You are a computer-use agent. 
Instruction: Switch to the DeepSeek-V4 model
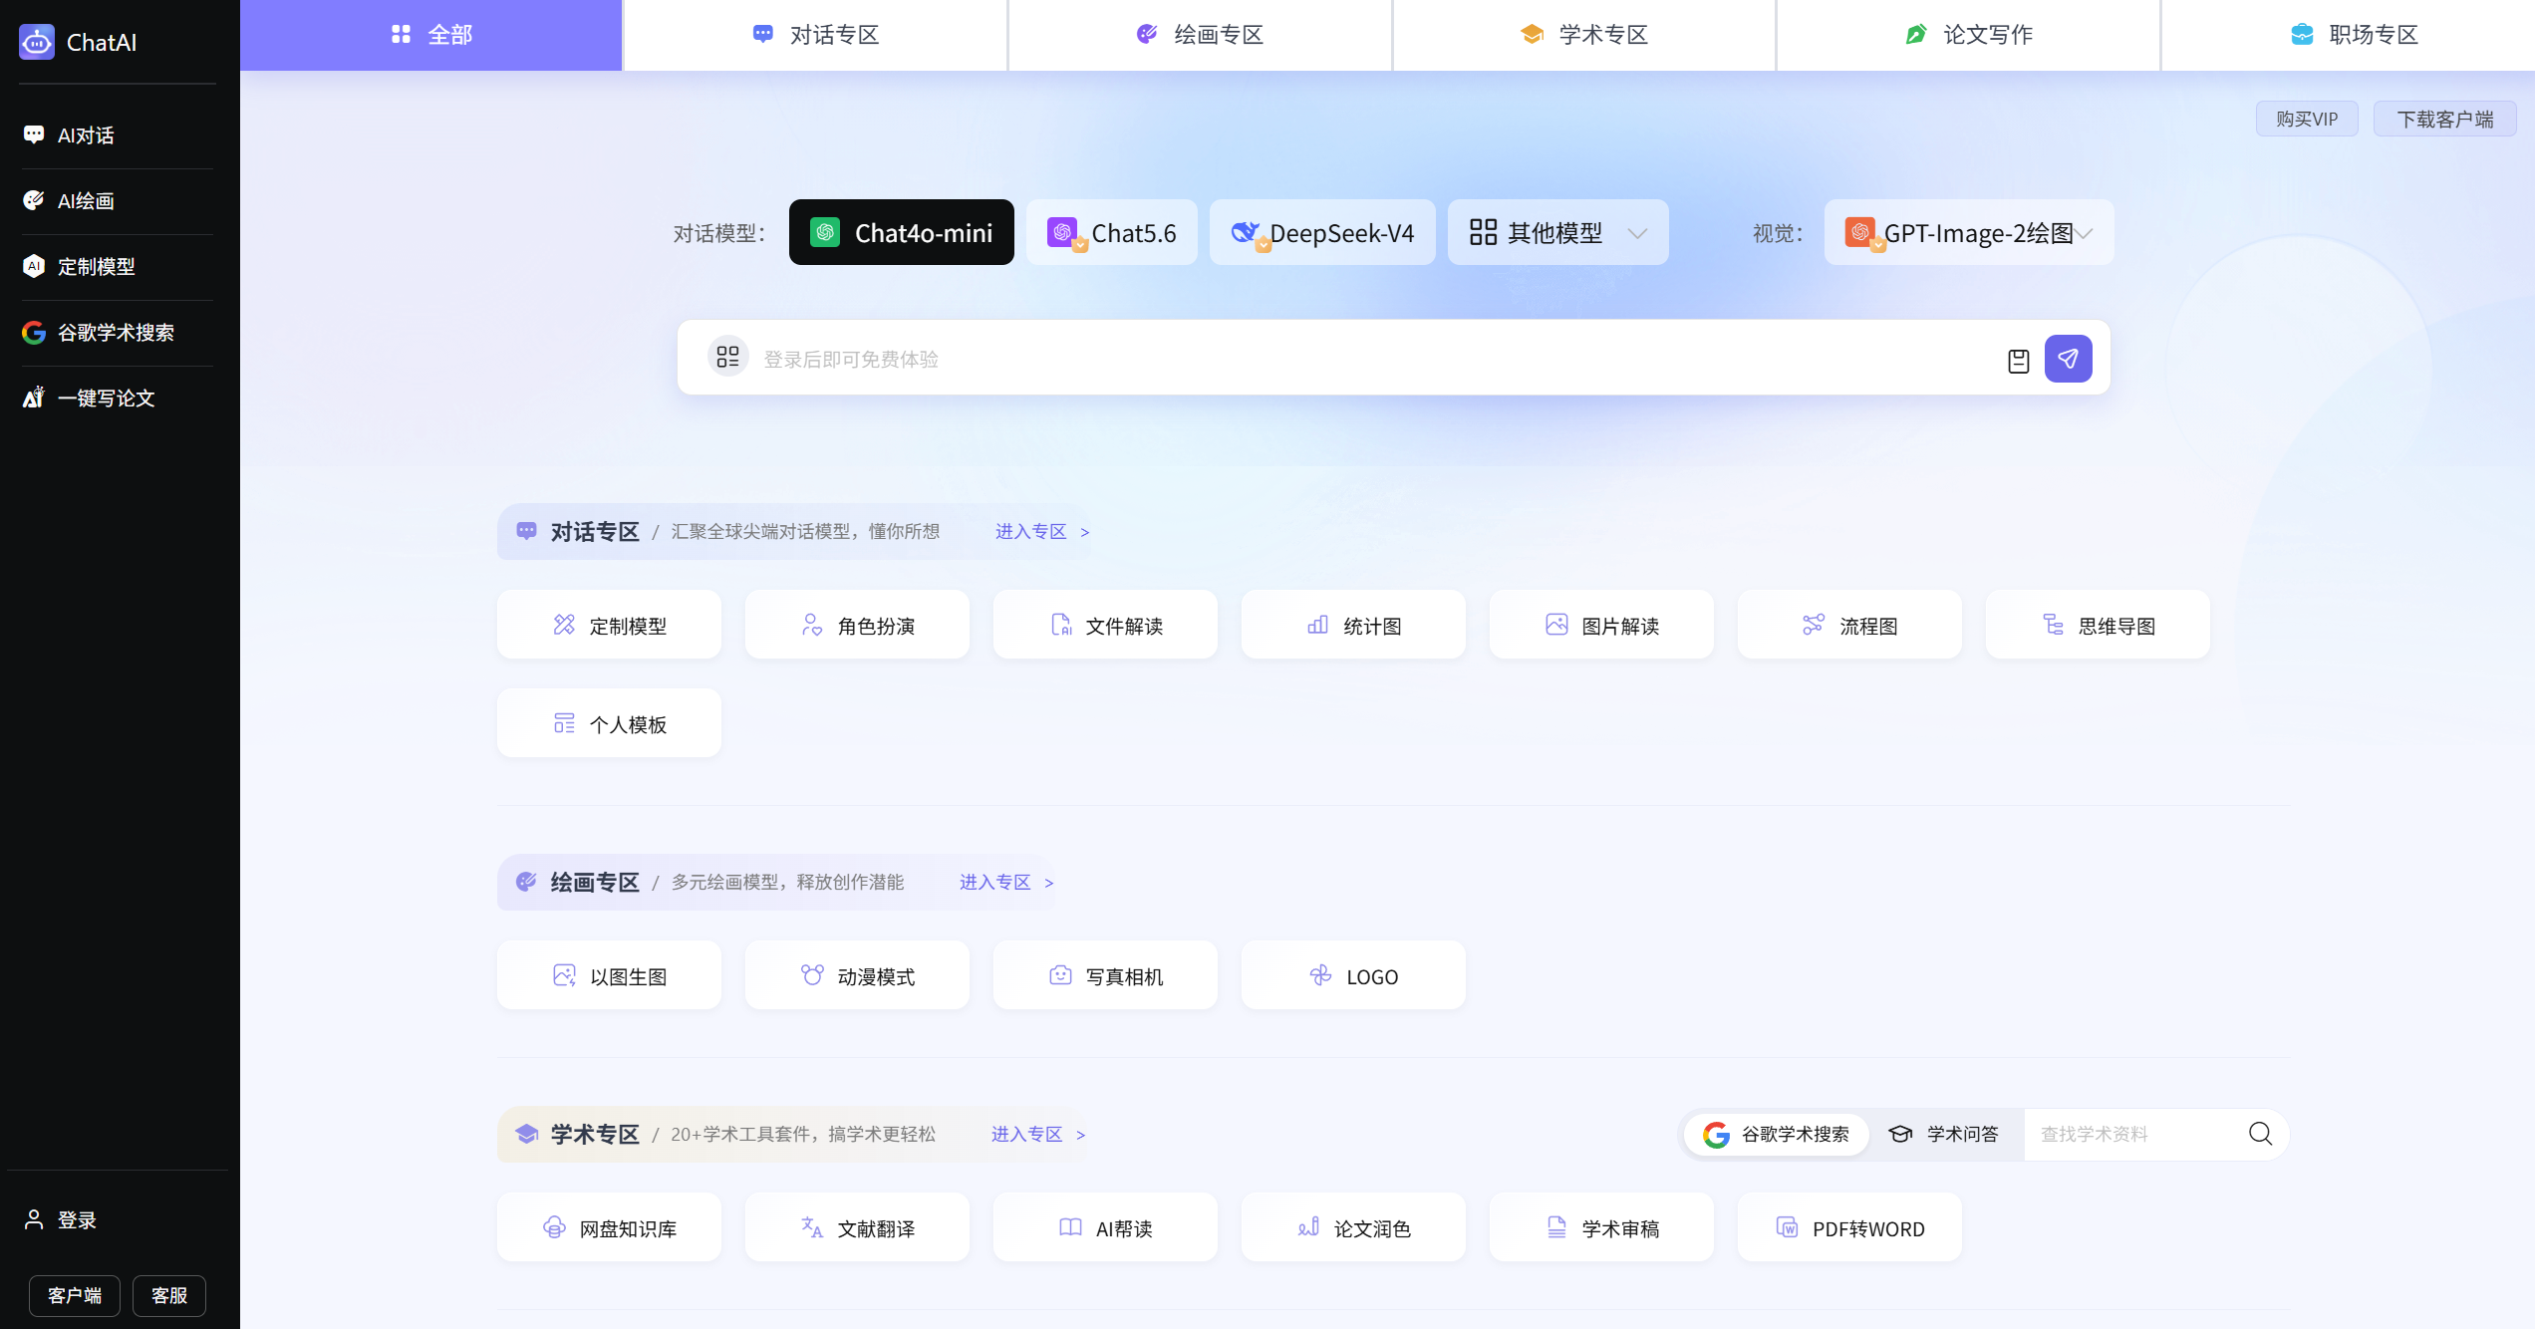click(1322, 232)
